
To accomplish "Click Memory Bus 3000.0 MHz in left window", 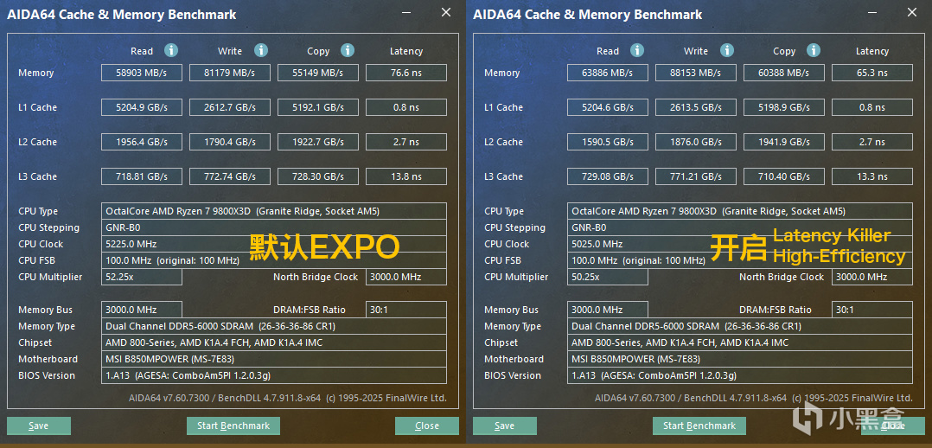I will click(142, 310).
